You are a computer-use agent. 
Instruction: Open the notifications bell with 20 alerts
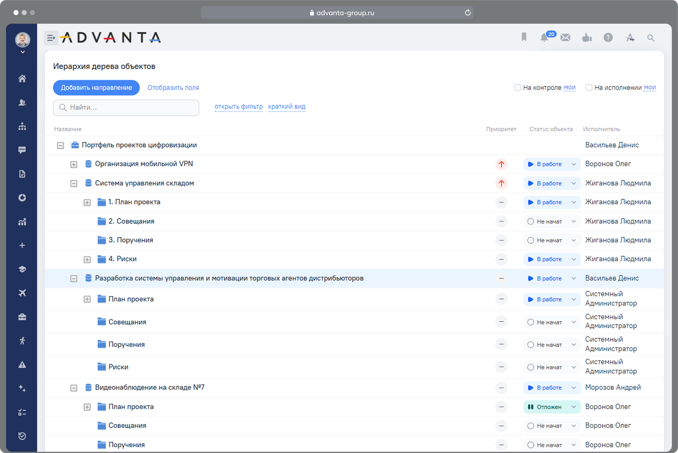point(545,37)
